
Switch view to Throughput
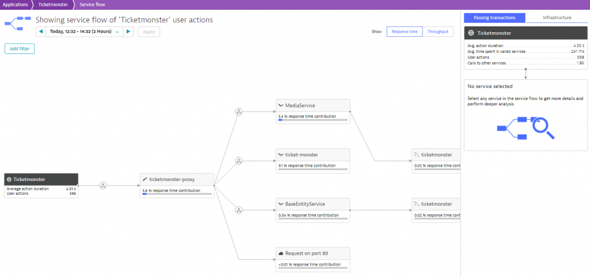coord(437,32)
